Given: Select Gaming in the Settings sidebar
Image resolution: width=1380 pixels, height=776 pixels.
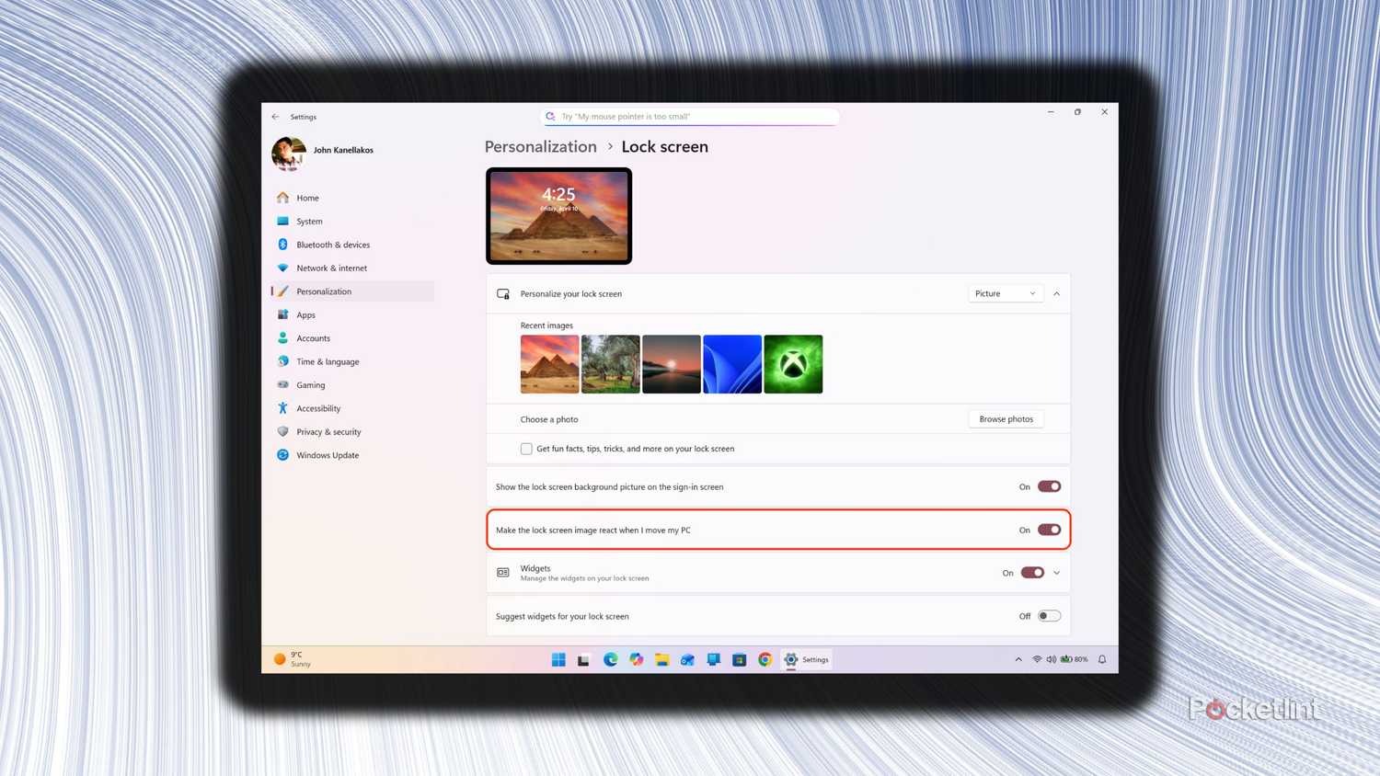Looking at the screenshot, I should point(310,384).
